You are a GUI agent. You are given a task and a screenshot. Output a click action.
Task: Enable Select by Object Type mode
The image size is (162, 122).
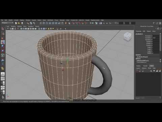[31, 23]
